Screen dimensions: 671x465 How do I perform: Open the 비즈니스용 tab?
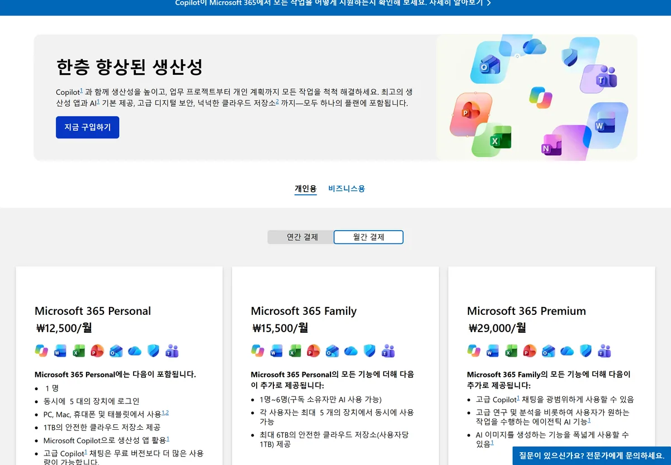(x=347, y=189)
